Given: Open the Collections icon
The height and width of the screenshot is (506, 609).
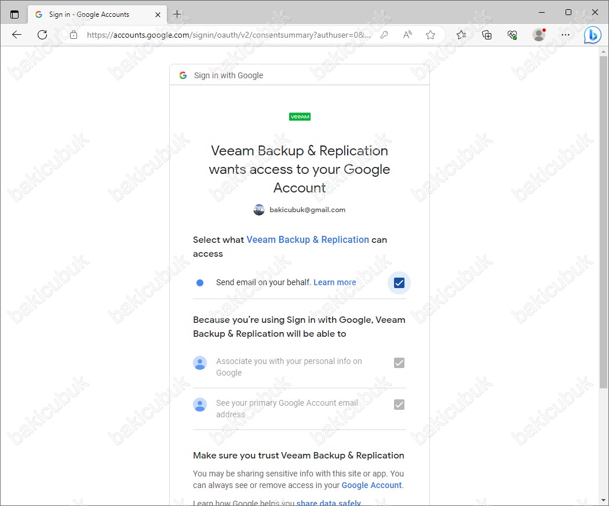Looking at the screenshot, I should pos(487,35).
